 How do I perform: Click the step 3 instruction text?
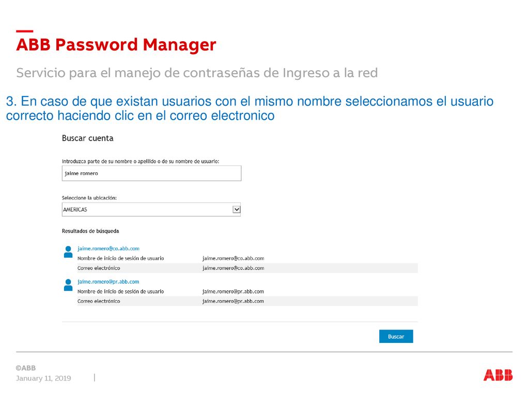pos(250,108)
